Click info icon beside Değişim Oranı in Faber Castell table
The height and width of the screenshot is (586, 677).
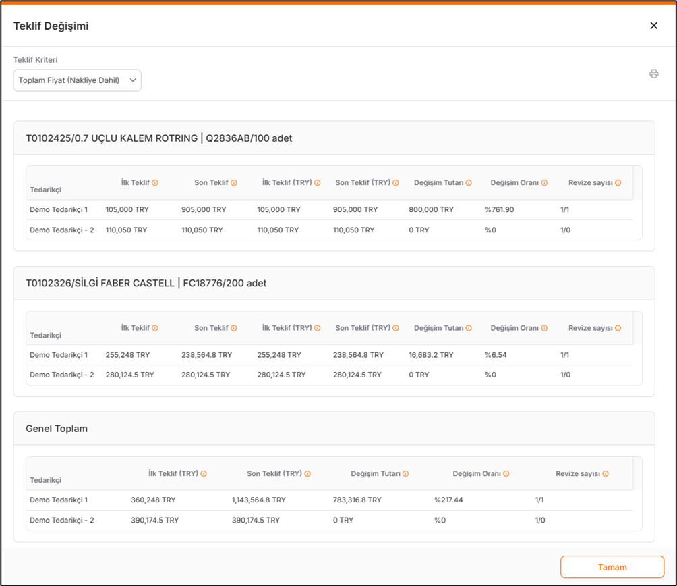pyautogui.click(x=544, y=328)
